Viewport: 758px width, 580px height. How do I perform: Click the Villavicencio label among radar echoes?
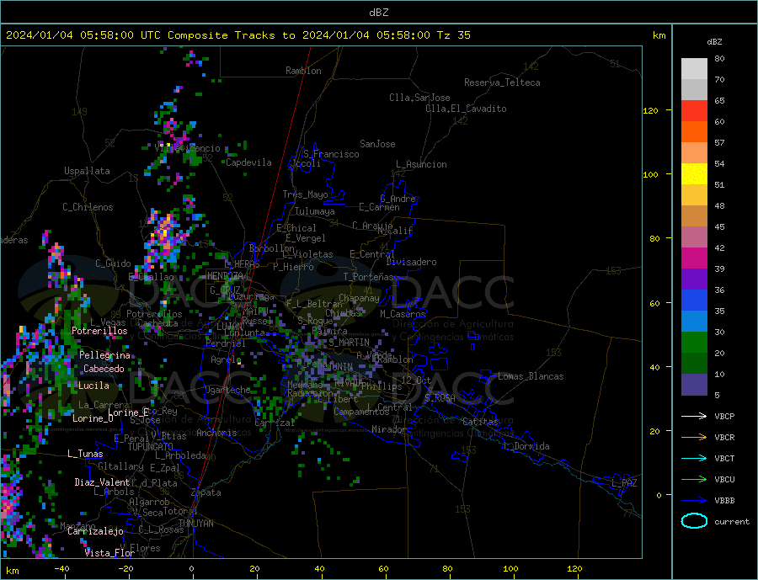pos(188,149)
